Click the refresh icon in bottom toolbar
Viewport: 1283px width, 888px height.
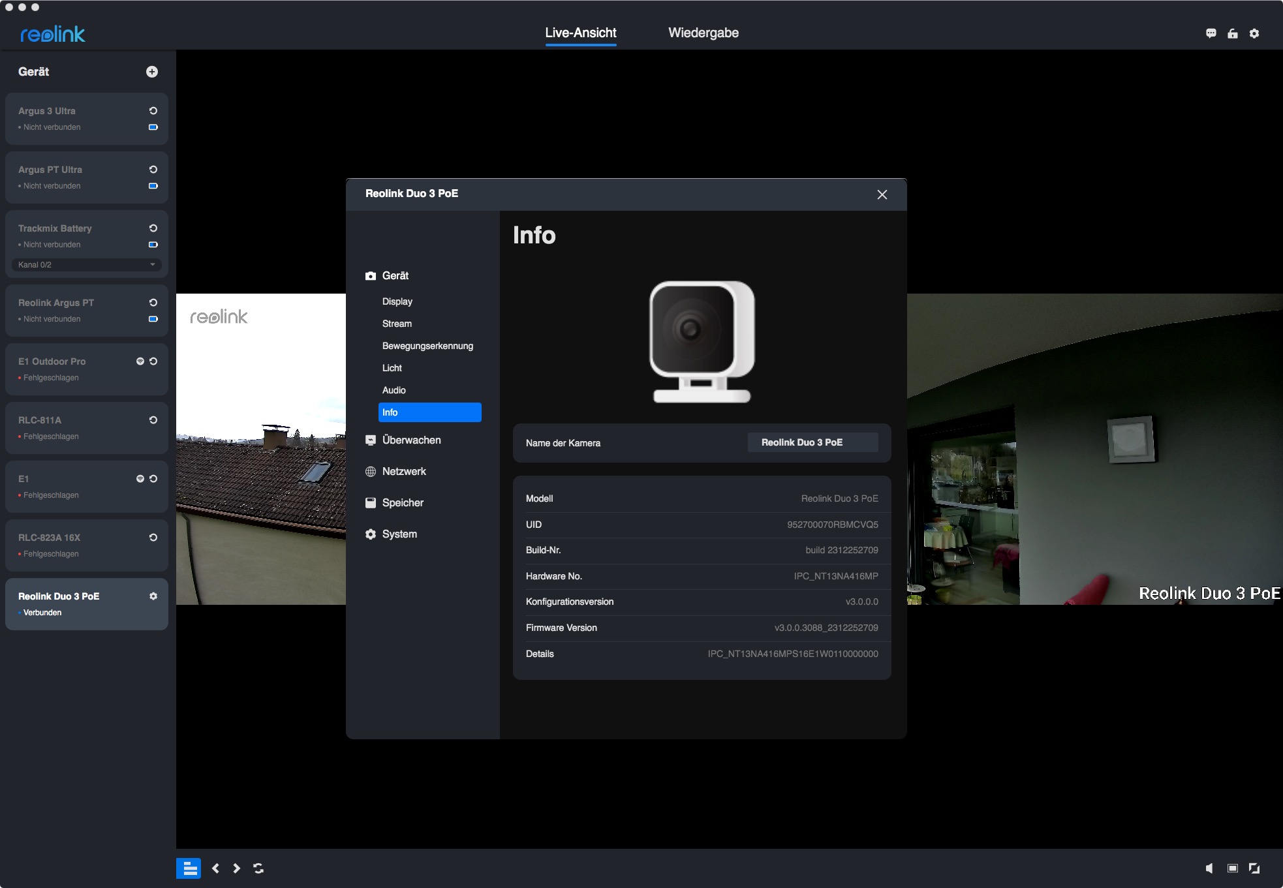point(258,868)
